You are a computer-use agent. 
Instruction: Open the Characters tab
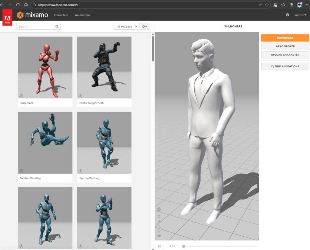click(x=61, y=15)
